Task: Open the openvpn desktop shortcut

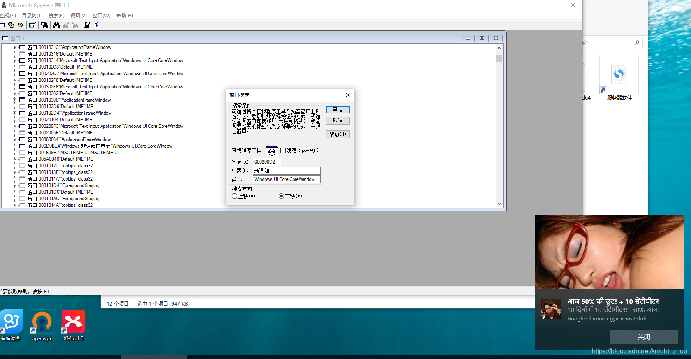Action: coord(42,326)
